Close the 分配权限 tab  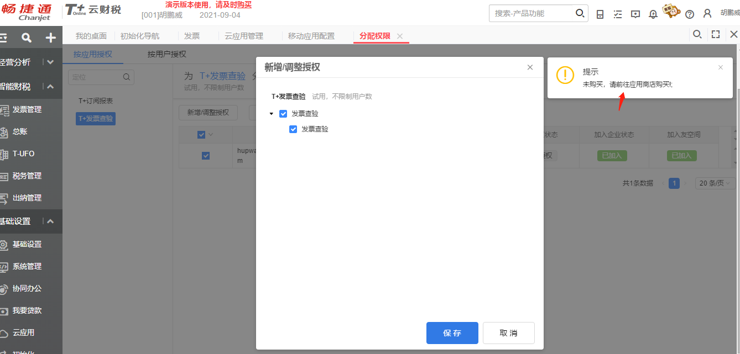point(400,36)
